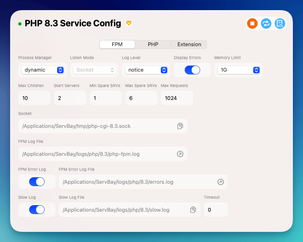Click the PHP 8.3 Service Config title

[73, 23]
